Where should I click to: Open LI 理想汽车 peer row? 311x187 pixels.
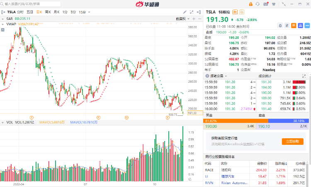point(256,176)
